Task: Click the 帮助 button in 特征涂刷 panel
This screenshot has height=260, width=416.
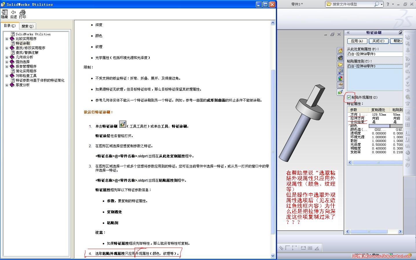Action: [397, 41]
